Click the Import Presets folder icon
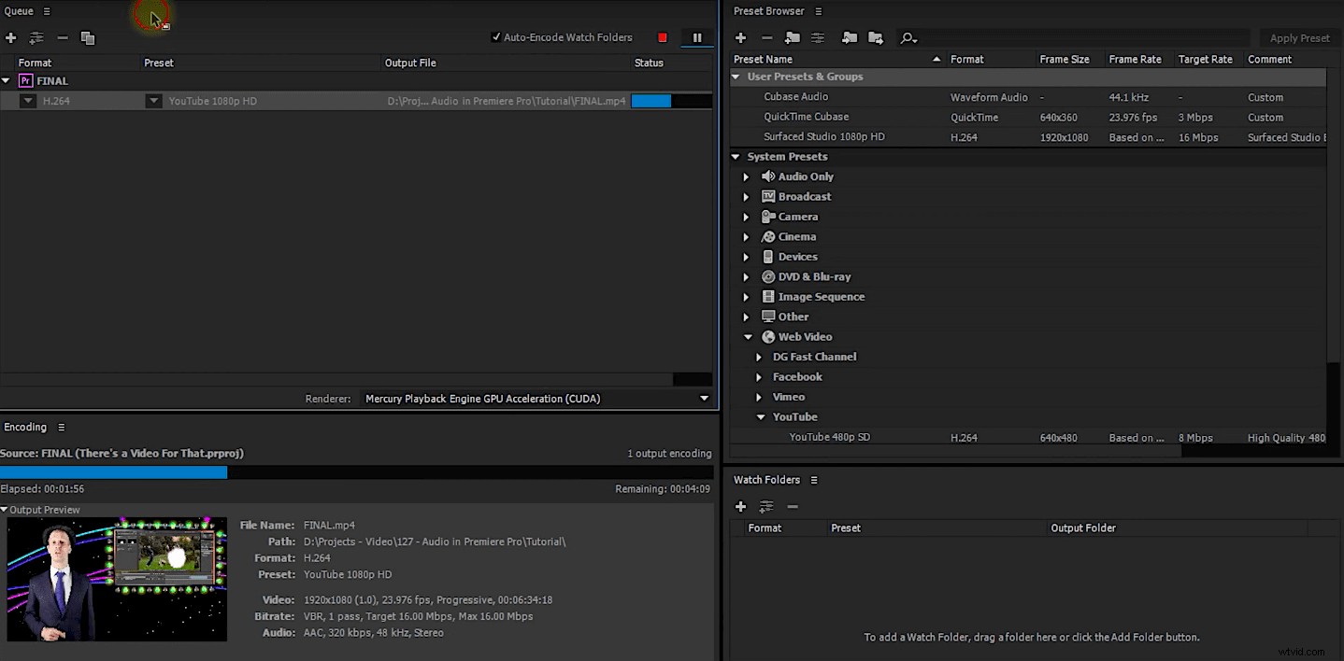 coord(850,37)
